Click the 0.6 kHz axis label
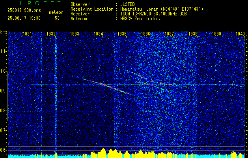Image resolution: width=248 pixels, height=158 pixels. click(4, 150)
